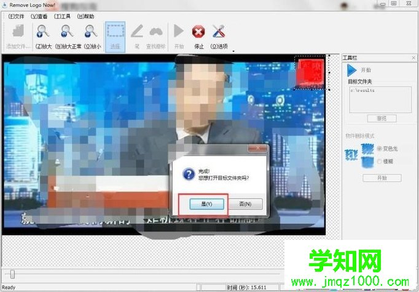The height and width of the screenshot is (292, 419).
Task: Click the Zoom Out (缩小) magnifier icon
Action: (91, 31)
